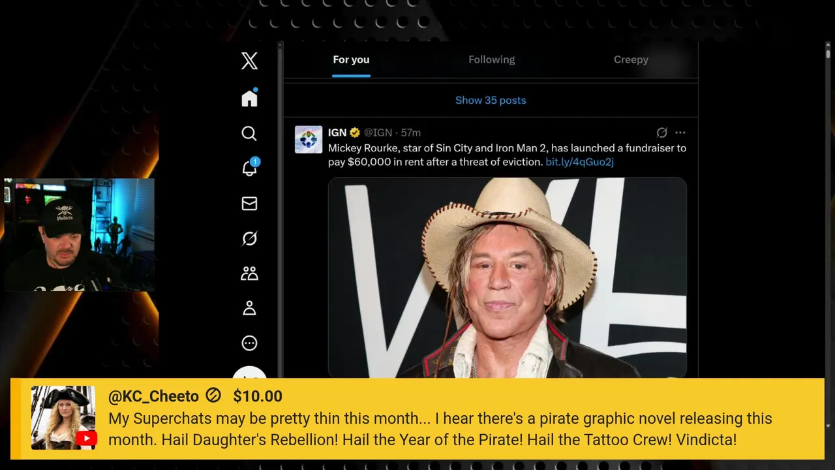Open Communities people icon
Viewport: 835px width, 470px height.
point(249,274)
